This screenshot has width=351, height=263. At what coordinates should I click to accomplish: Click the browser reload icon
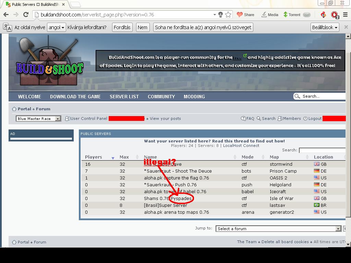pyautogui.click(x=26, y=15)
